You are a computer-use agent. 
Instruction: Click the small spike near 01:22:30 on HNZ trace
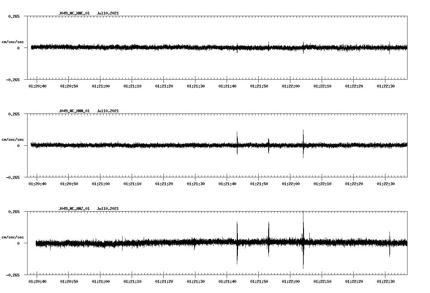pyautogui.click(x=390, y=244)
